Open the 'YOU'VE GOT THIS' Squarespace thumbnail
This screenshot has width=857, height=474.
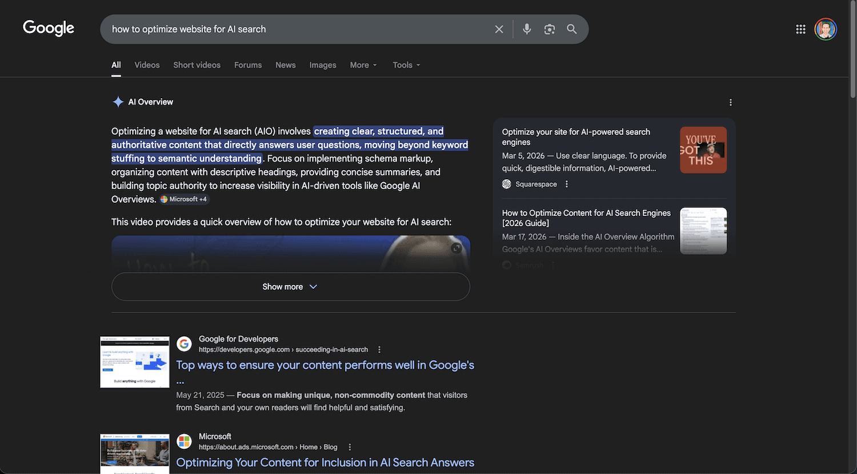coord(703,150)
